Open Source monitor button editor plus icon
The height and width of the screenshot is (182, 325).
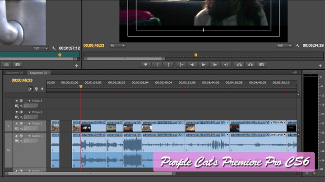pyautogui.click(x=76, y=66)
